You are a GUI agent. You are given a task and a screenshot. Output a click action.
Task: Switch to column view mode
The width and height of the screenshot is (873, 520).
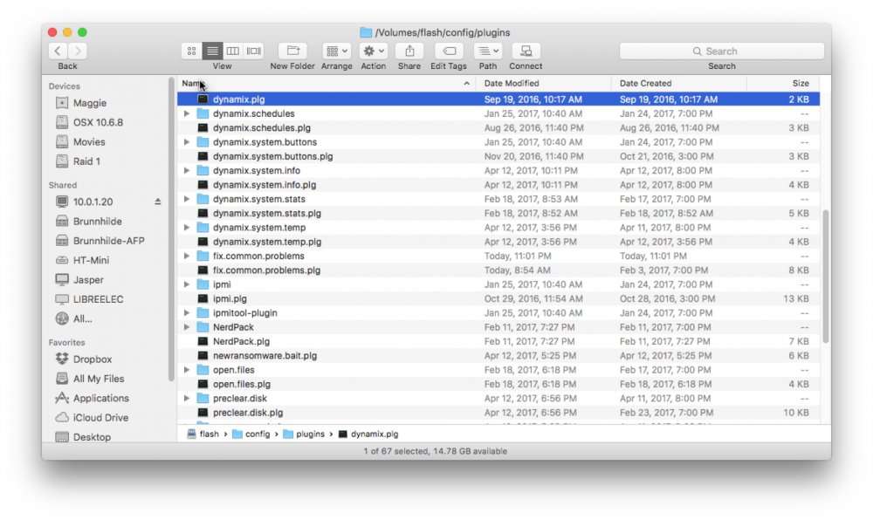click(233, 51)
